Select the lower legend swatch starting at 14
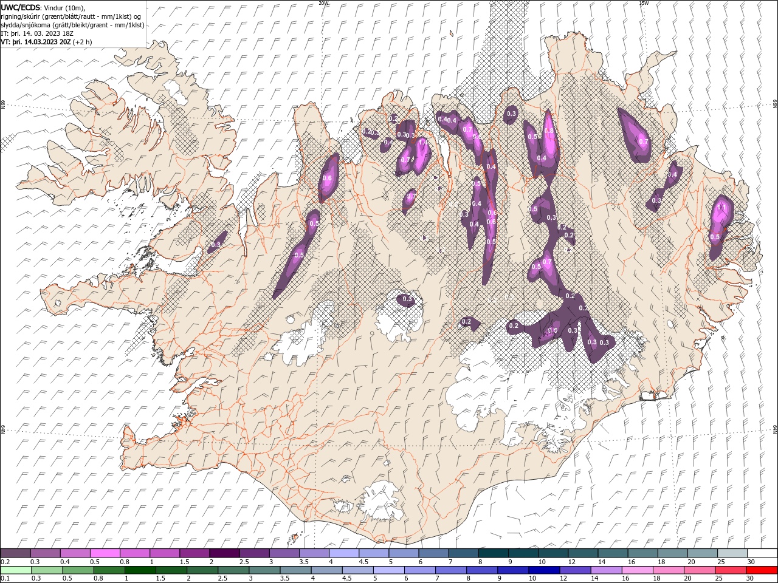778x583 pixels. coord(606,570)
